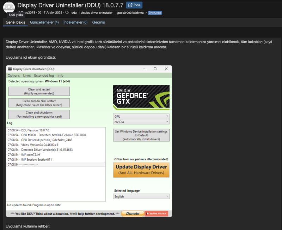
Task: Click the DDU window title bar icon
Action: (x=10, y=69)
